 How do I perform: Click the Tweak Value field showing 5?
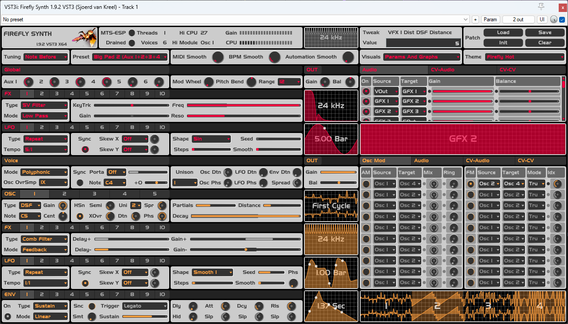pos(423,43)
